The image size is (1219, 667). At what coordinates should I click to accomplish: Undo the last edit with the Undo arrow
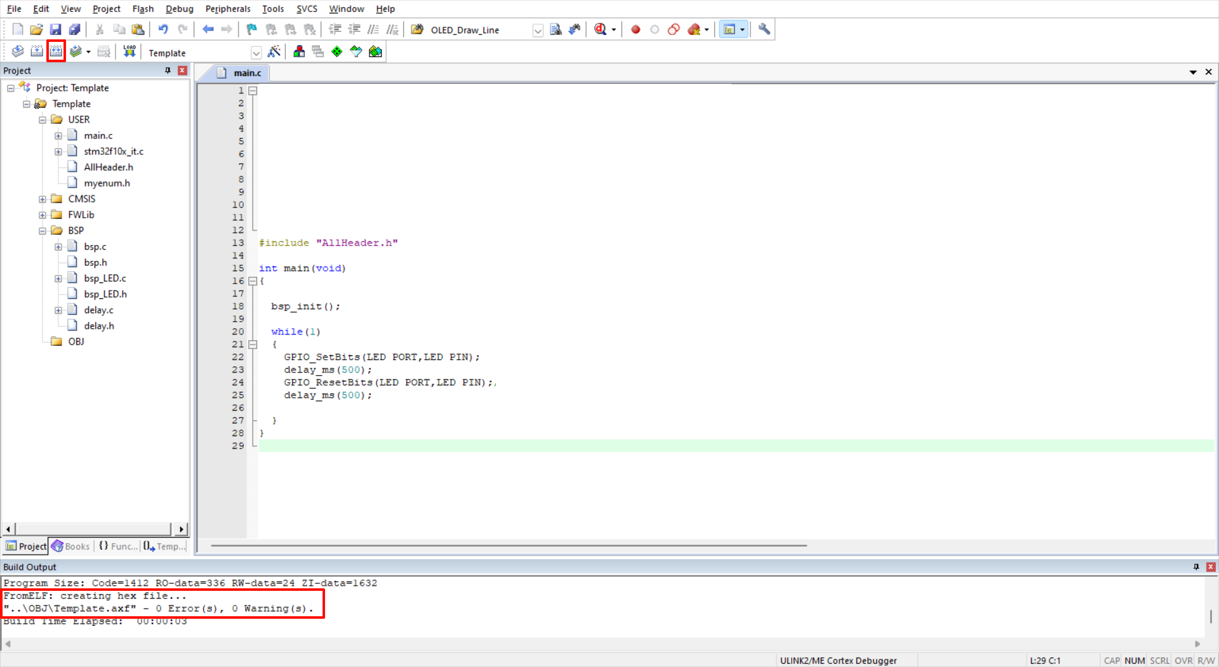(163, 29)
